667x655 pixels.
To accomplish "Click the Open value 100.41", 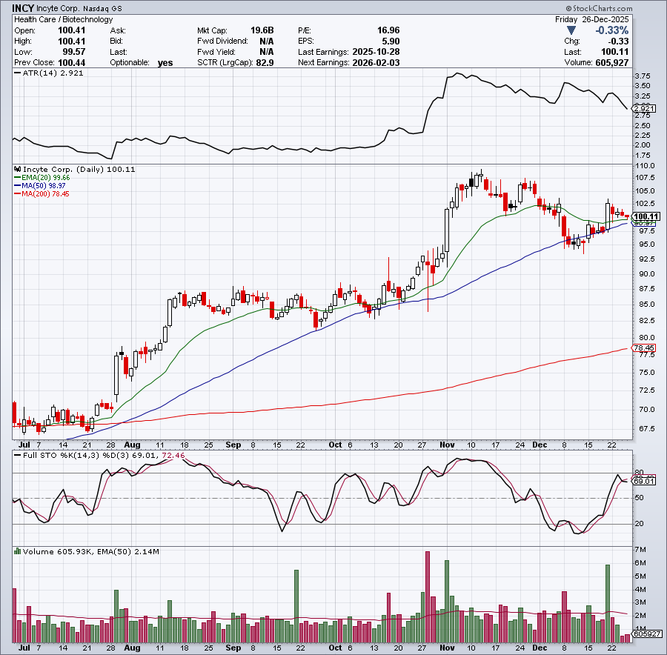I will point(71,30).
